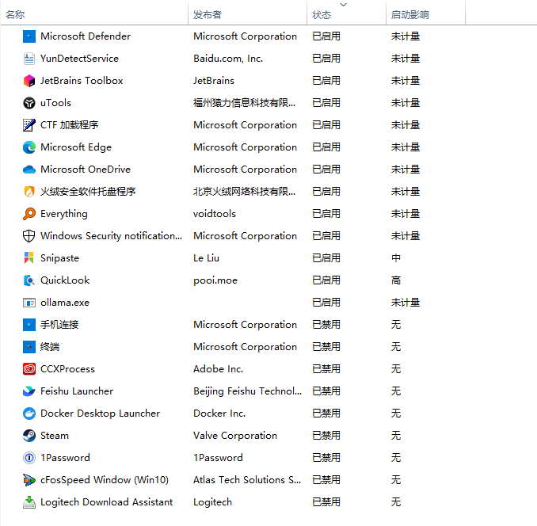537x526 pixels.
Task: Click the ollama.exe window icon
Action: point(29,303)
